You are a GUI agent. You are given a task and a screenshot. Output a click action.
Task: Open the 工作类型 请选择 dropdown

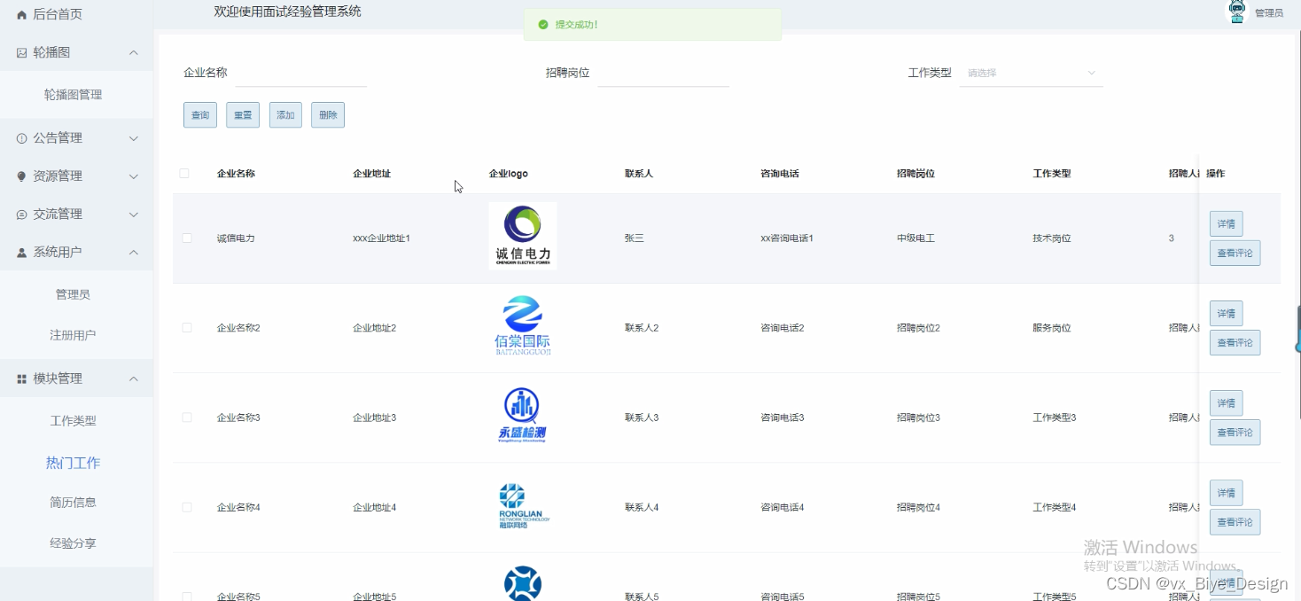[1032, 74]
